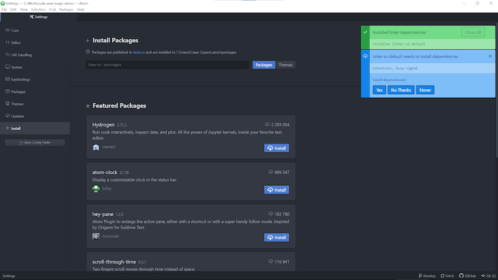Click the Settings tab
Screen dimensions: 498x280
tap(38, 17)
